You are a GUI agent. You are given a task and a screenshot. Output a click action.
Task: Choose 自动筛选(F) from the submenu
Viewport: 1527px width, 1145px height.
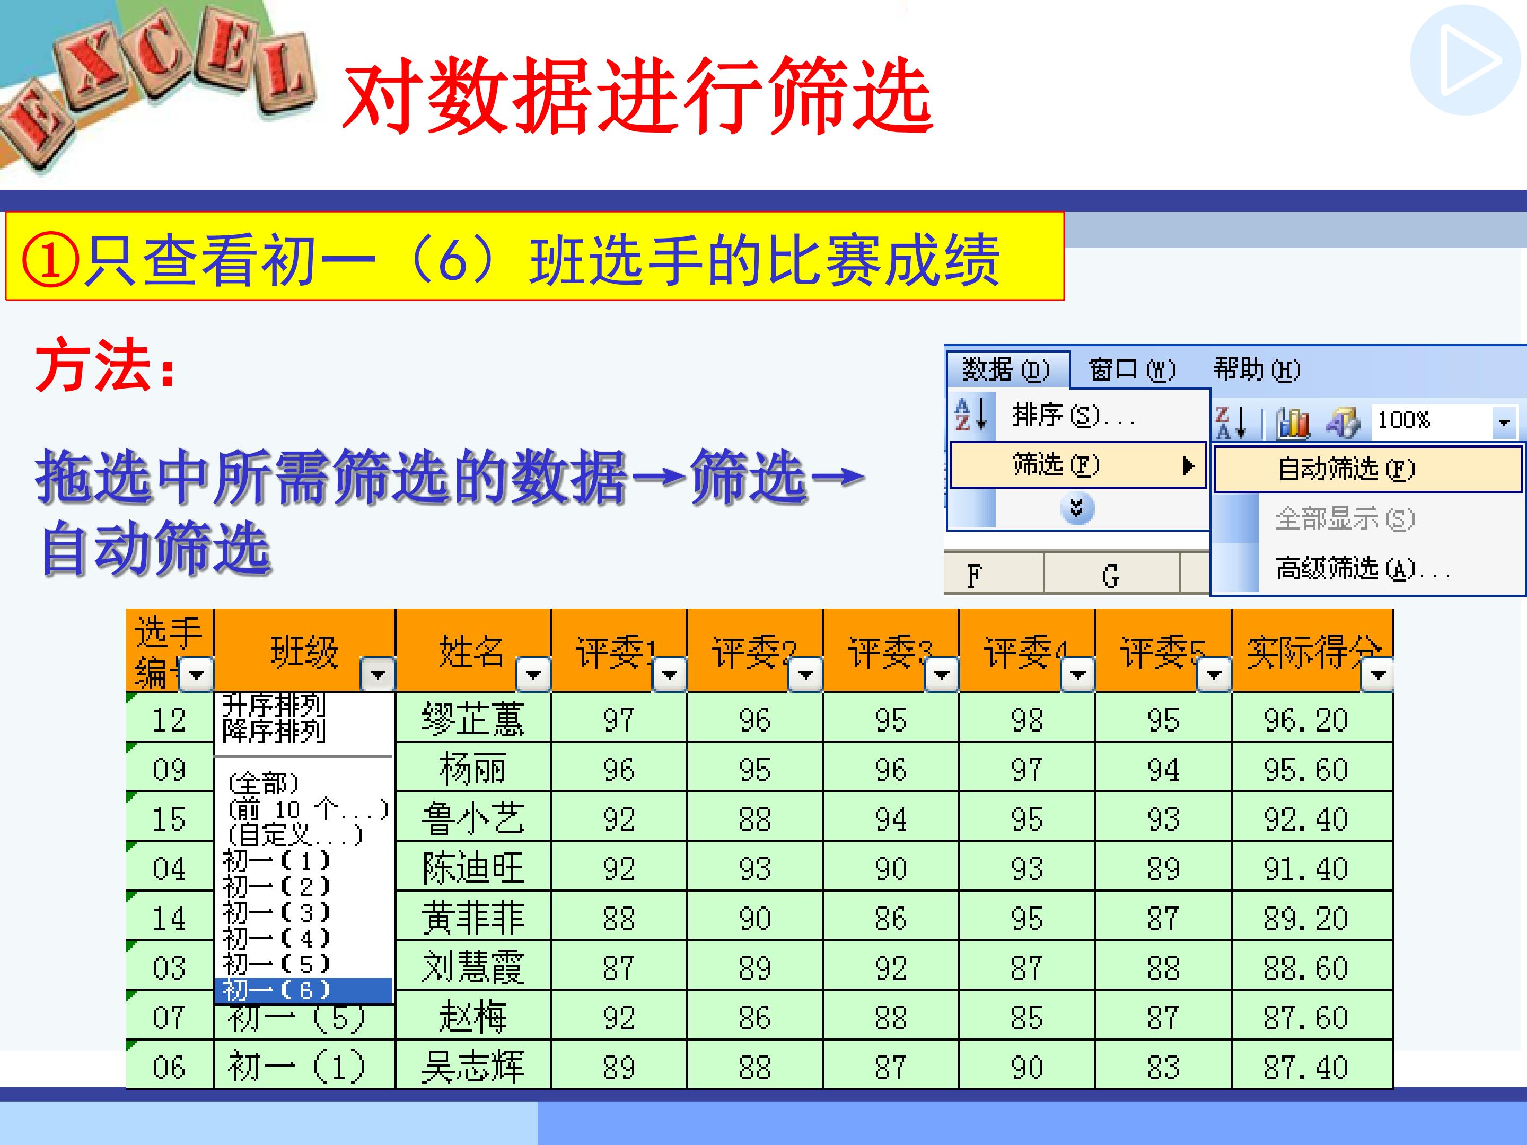pos(1346,469)
